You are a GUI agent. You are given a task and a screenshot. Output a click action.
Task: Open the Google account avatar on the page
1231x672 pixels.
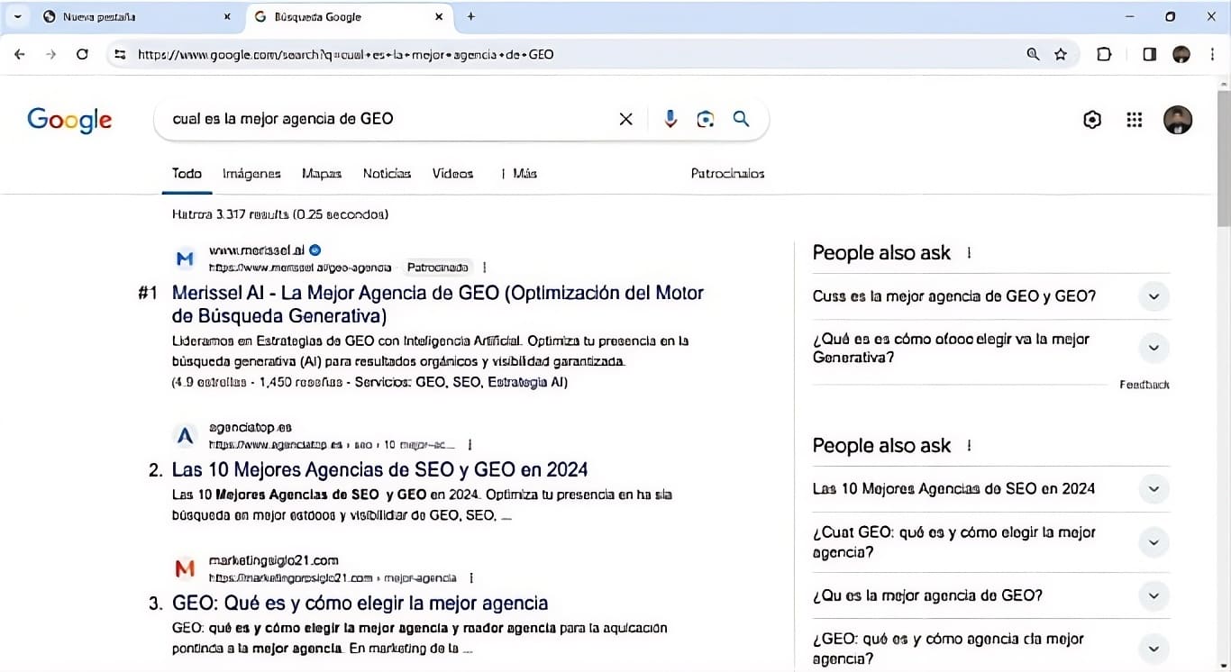coord(1178,120)
